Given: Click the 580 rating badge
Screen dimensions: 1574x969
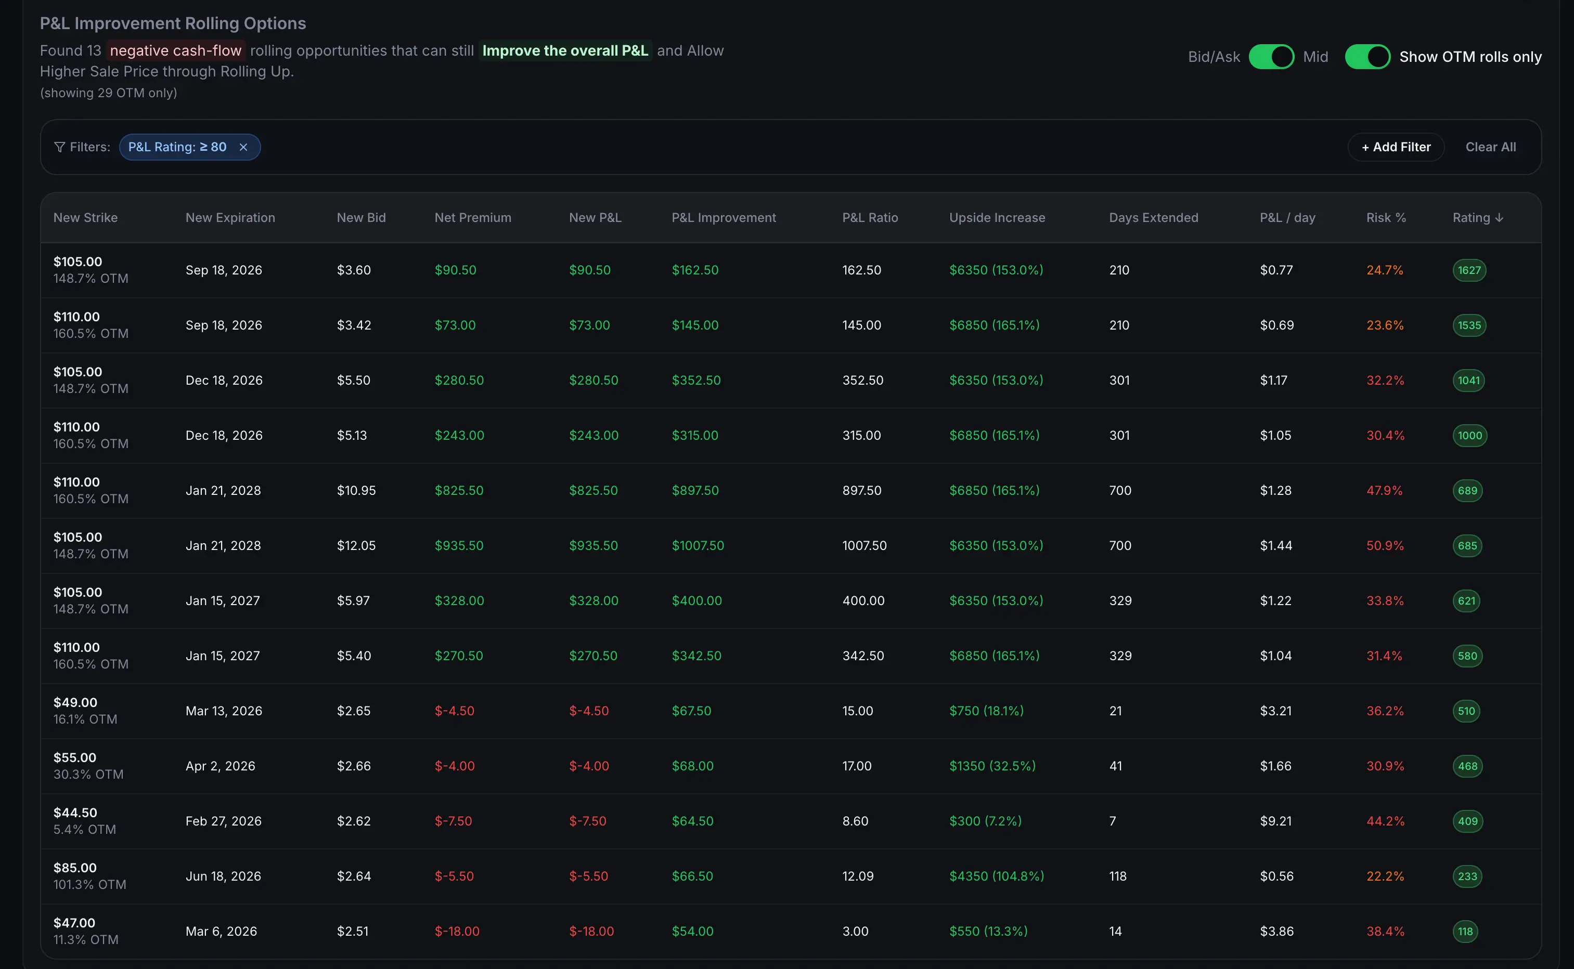Looking at the screenshot, I should (1467, 656).
